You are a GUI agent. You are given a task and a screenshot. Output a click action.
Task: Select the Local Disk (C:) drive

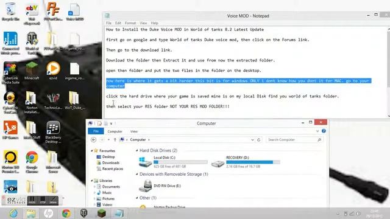[172, 162]
